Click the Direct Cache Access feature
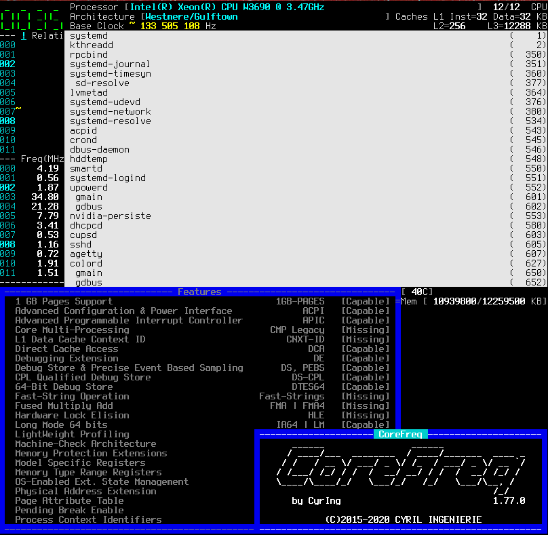 coord(202,349)
